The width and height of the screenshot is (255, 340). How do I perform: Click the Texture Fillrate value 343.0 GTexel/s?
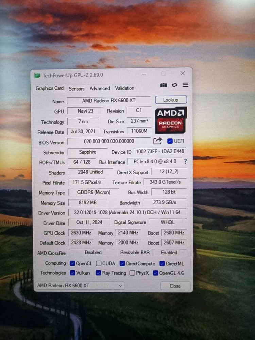(x=165, y=182)
